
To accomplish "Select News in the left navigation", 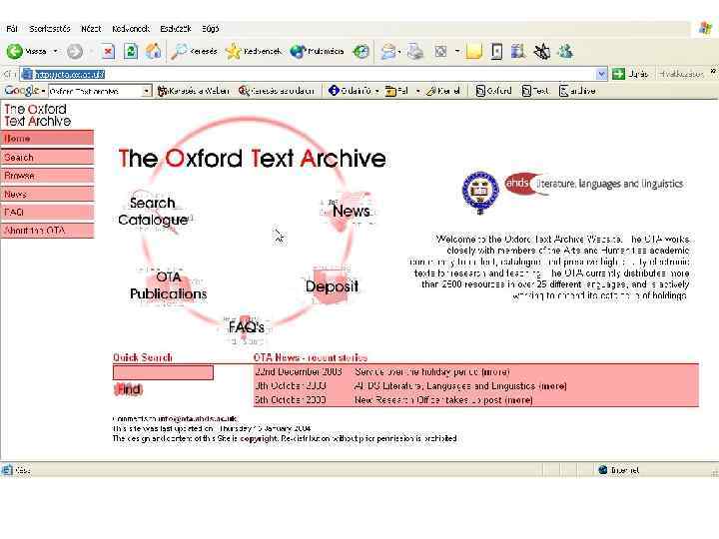I will pos(48,194).
